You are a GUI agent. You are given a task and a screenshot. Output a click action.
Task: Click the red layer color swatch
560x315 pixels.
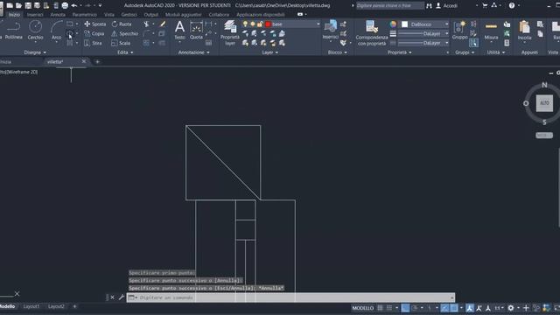point(268,24)
